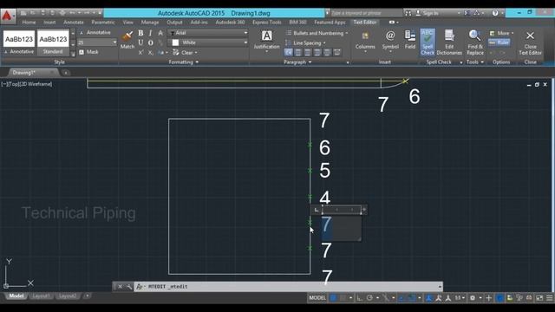Toggle the grid display in status bar
Image resolution: width=555 pixels, height=312 pixels.
(333, 298)
